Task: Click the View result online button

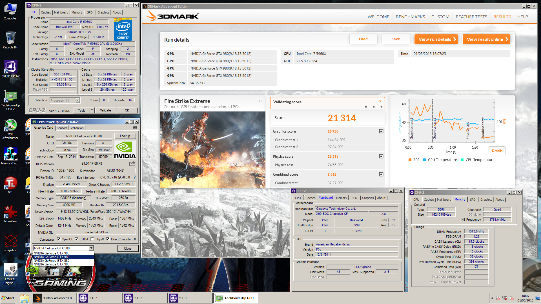Action: (x=486, y=39)
